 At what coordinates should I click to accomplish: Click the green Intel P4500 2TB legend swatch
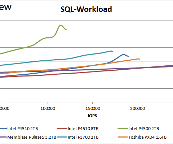[x=123, y=129]
